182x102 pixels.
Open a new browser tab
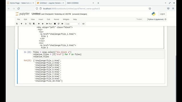pyautogui.click(x=98, y=3)
